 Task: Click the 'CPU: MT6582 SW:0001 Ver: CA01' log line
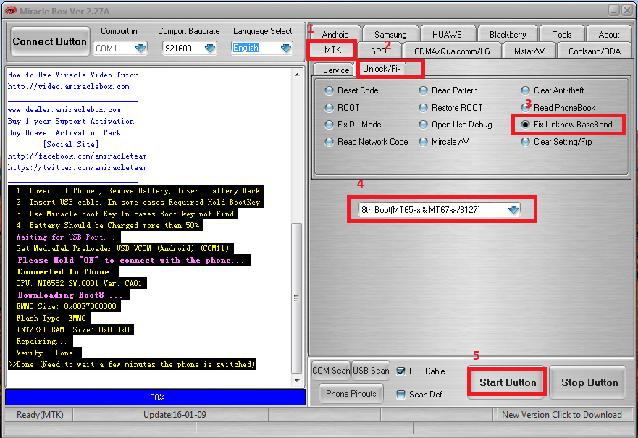(x=79, y=284)
